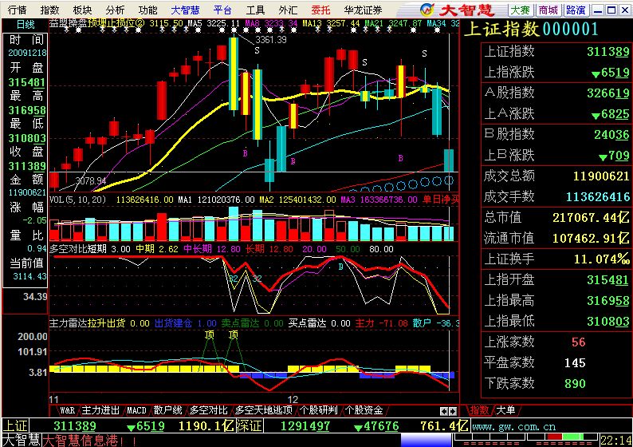The height and width of the screenshot is (447, 633).
Task: Click the 3361.39 high price label
Action: [271, 40]
